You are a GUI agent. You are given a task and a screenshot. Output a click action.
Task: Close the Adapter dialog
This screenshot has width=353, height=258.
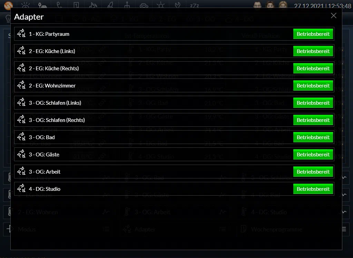pyautogui.click(x=334, y=16)
